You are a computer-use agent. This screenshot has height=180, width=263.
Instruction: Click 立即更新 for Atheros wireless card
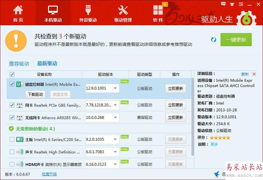point(176,118)
